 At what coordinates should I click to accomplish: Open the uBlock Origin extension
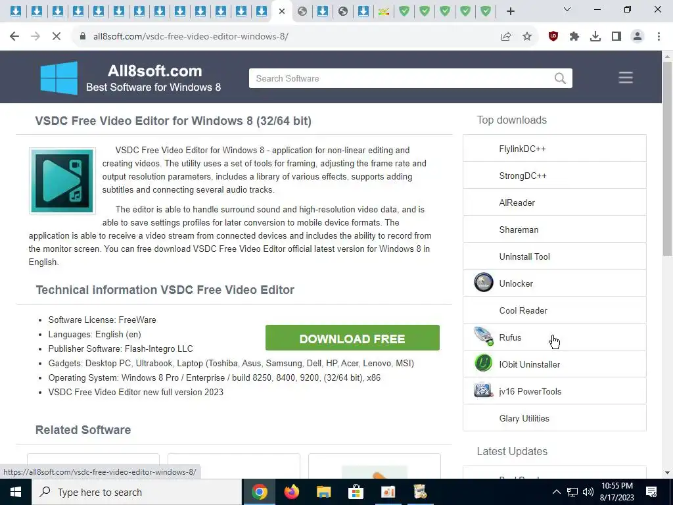pyautogui.click(x=553, y=37)
